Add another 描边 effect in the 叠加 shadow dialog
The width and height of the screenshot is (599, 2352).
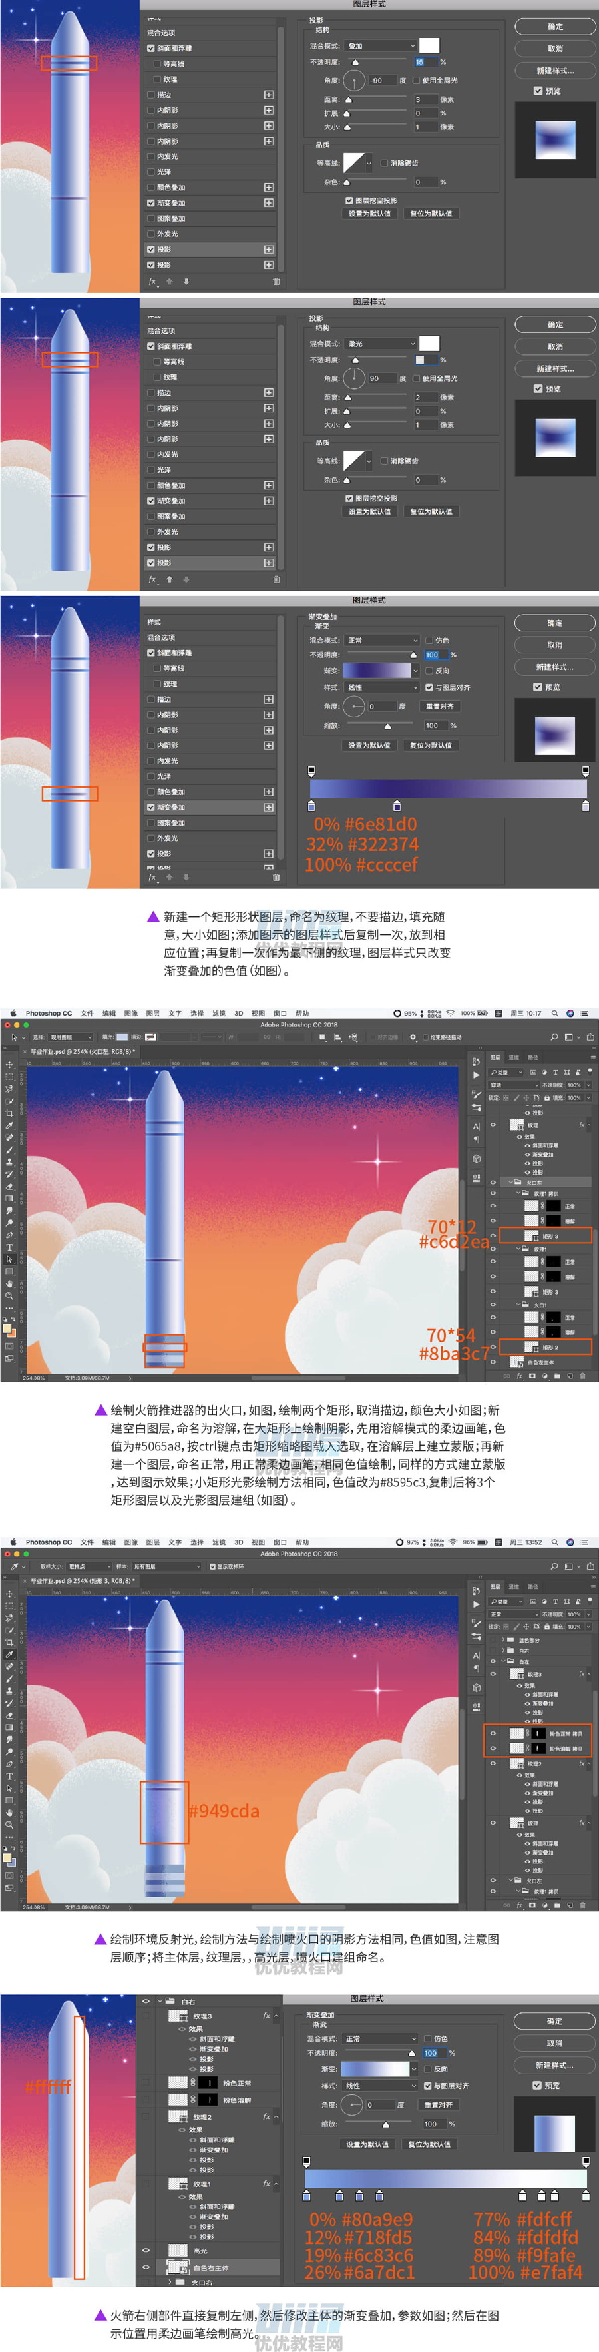(268, 94)
